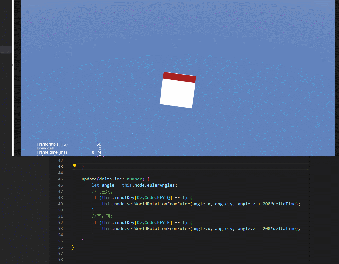Click the comment '//向左转;' on line 47
Image resolution: width=339 pixels, height=264 pixels.
pos(102,191)
